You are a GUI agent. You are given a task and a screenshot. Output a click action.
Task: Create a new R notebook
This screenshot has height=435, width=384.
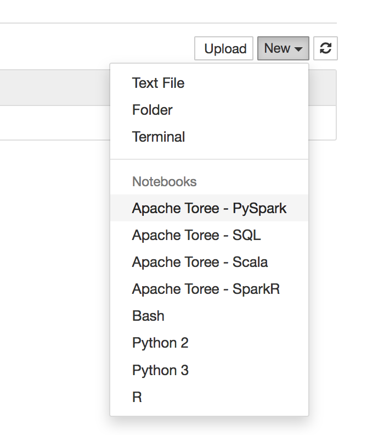(137, 397)
